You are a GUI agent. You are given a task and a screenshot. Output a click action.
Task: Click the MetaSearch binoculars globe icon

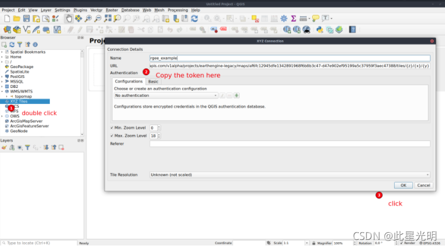(306, 29)
